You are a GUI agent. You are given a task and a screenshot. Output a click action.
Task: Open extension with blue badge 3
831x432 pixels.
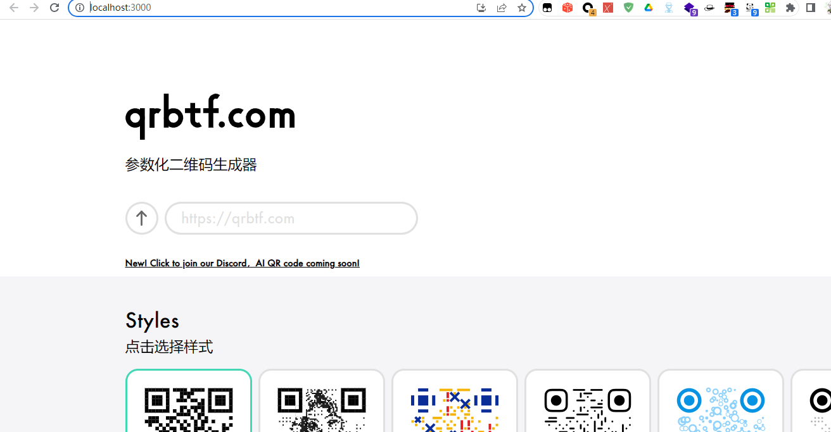pos(730,8)
